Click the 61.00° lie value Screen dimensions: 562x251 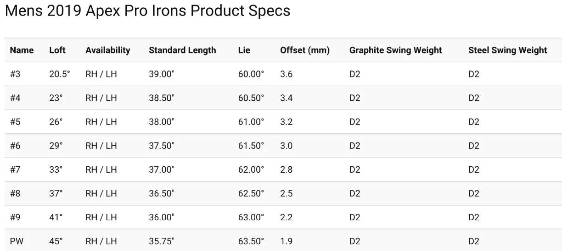click(x=251, y=122)
